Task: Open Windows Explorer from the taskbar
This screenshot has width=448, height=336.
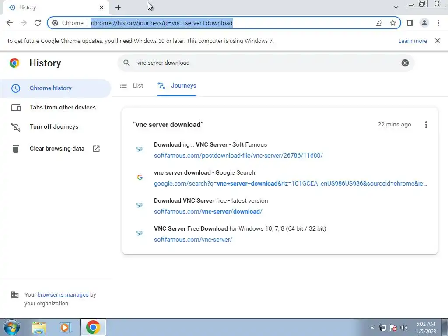Action: click(x=39, y=328)
